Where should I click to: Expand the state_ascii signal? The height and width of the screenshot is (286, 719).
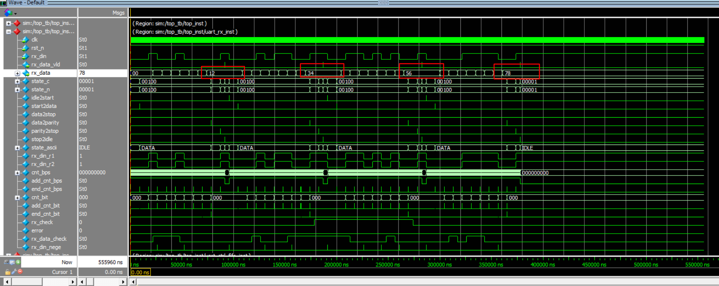pos(17,148)
